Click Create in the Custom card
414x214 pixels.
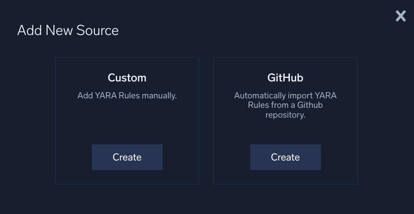[127, 157]
